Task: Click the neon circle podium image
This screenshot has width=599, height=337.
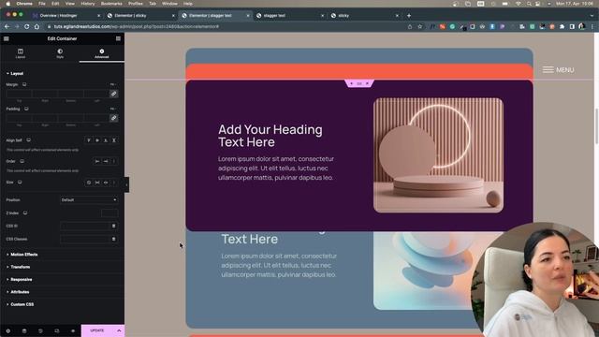Action: coord(438,155)
